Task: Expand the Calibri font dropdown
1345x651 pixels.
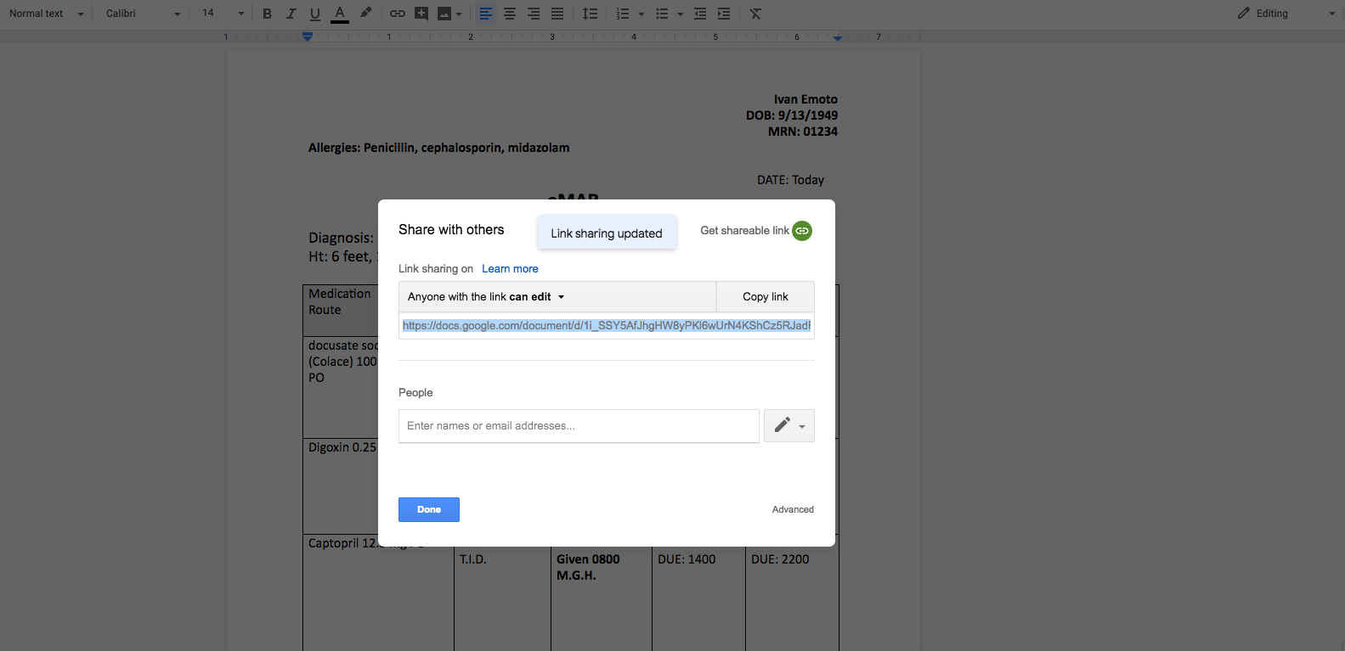Action: tap(143, 14)
